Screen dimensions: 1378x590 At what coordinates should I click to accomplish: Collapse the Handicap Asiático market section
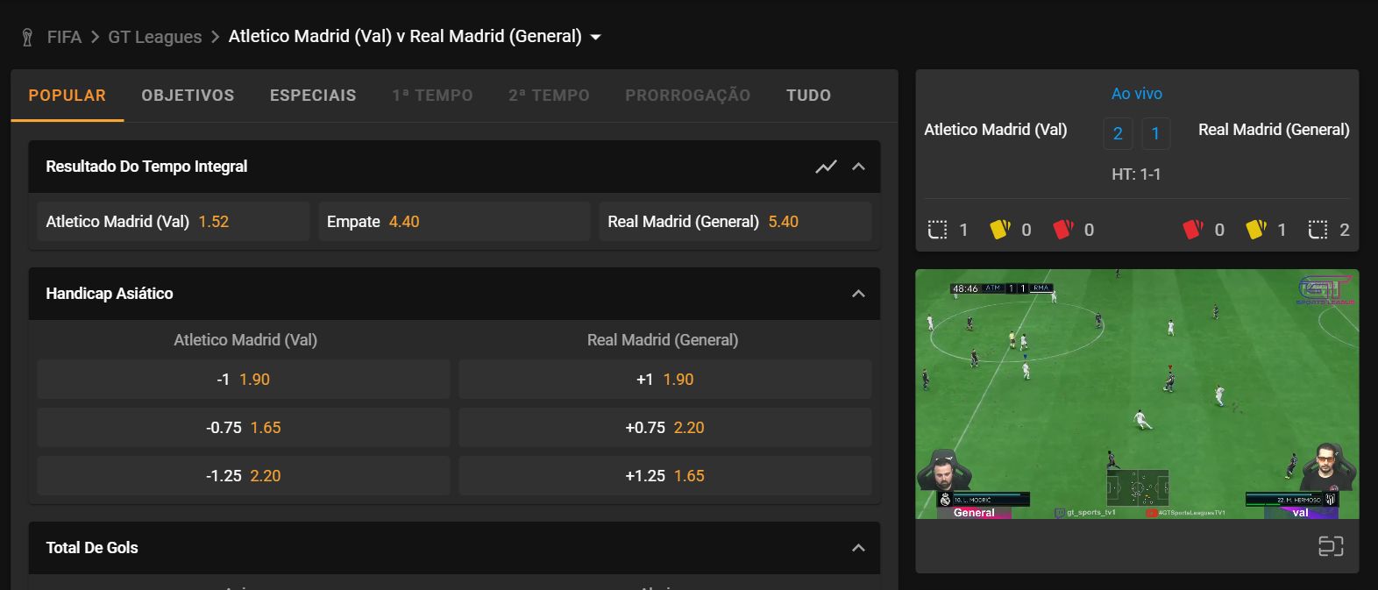coord(858,294)
